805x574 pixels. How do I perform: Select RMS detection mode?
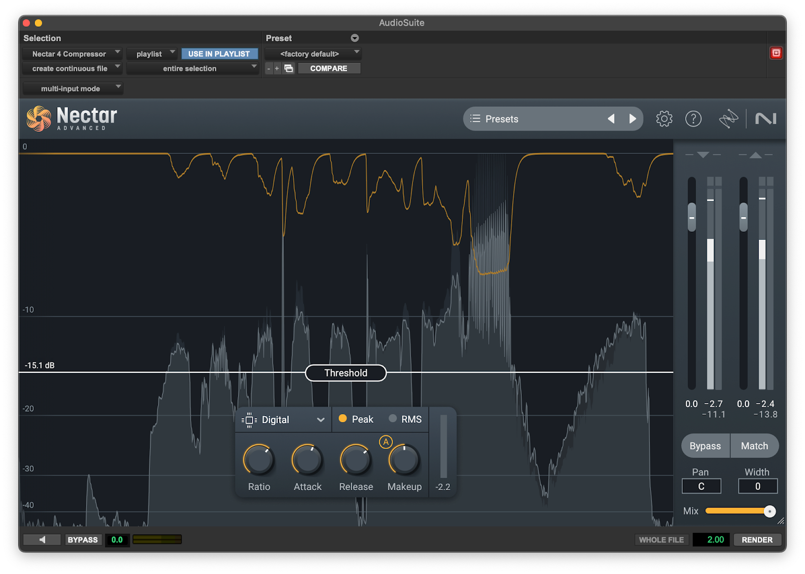(x=406, y=419)
